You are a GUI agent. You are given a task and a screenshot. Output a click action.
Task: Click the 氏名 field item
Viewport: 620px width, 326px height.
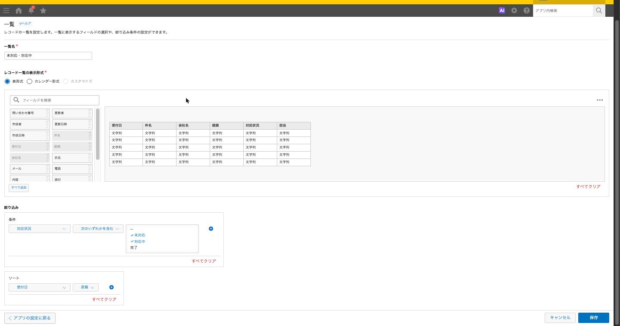point(72,158)
